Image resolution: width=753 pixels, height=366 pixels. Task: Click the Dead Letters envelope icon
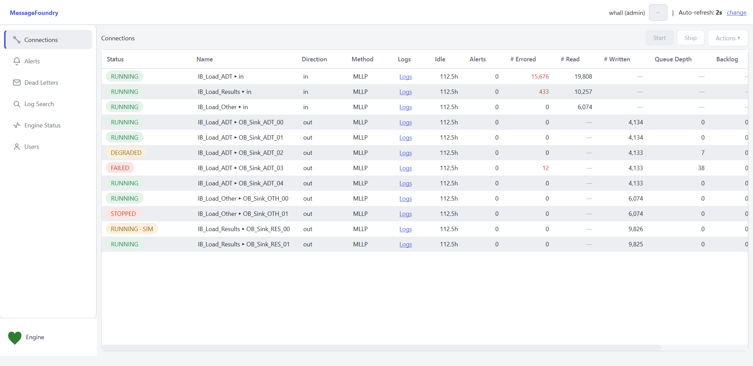point(17,83)
